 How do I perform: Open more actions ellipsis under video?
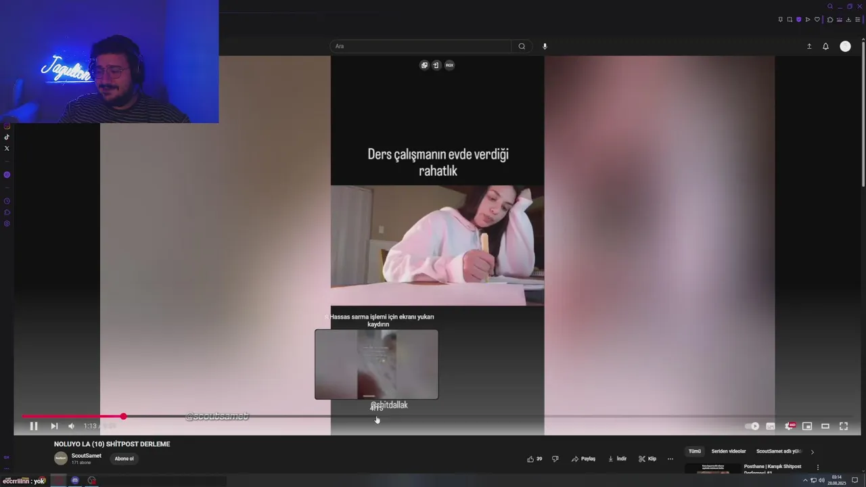(670, 459)
